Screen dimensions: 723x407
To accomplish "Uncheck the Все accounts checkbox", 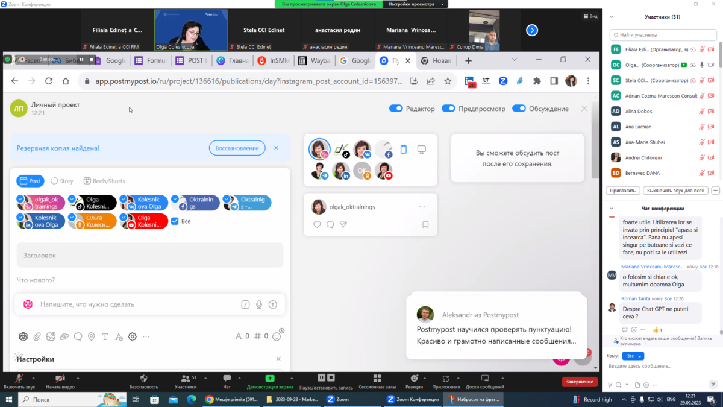I will 175,221.
